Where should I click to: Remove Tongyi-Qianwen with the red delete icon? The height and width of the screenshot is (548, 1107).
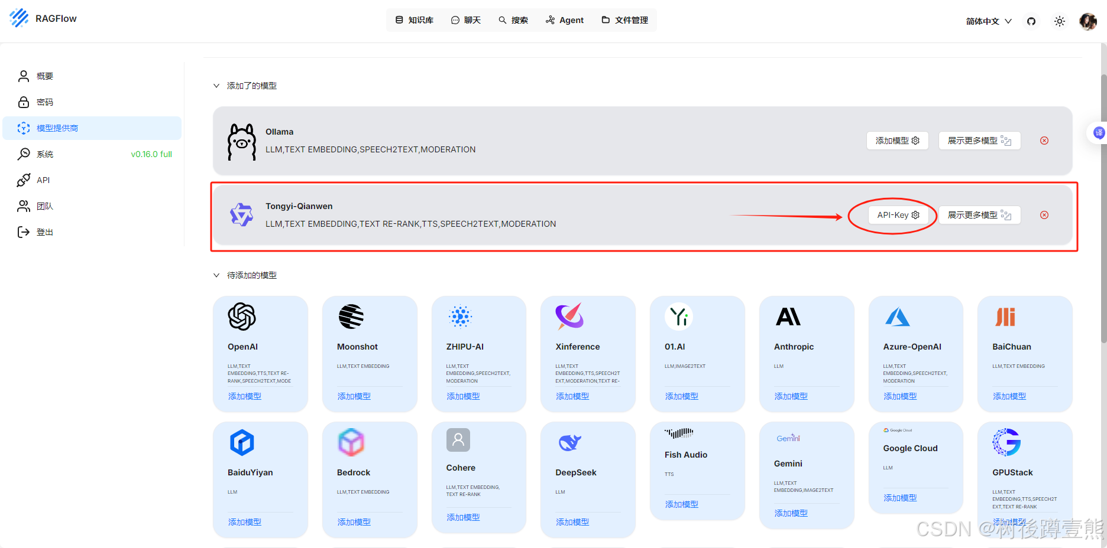(x=1044, y=215)
